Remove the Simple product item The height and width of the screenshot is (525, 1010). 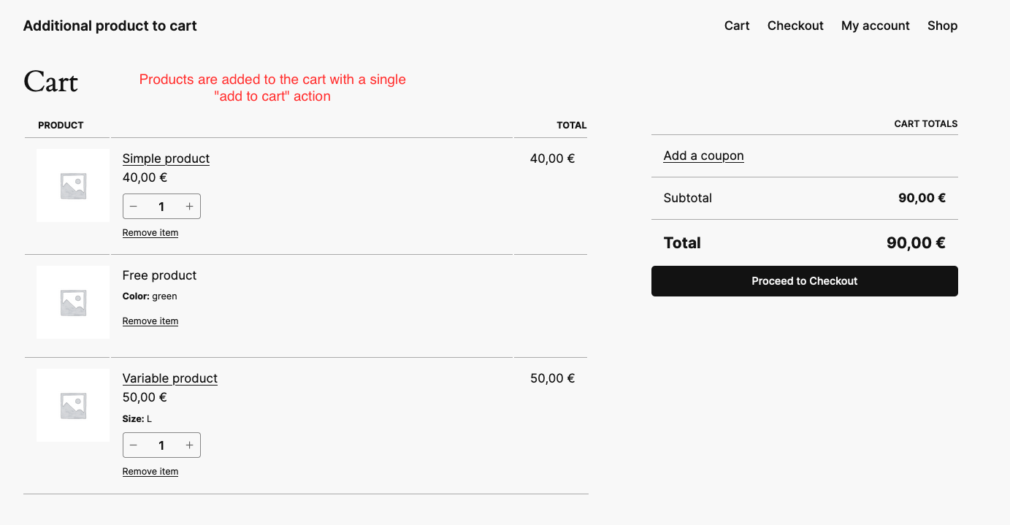[x=150, y=233]
